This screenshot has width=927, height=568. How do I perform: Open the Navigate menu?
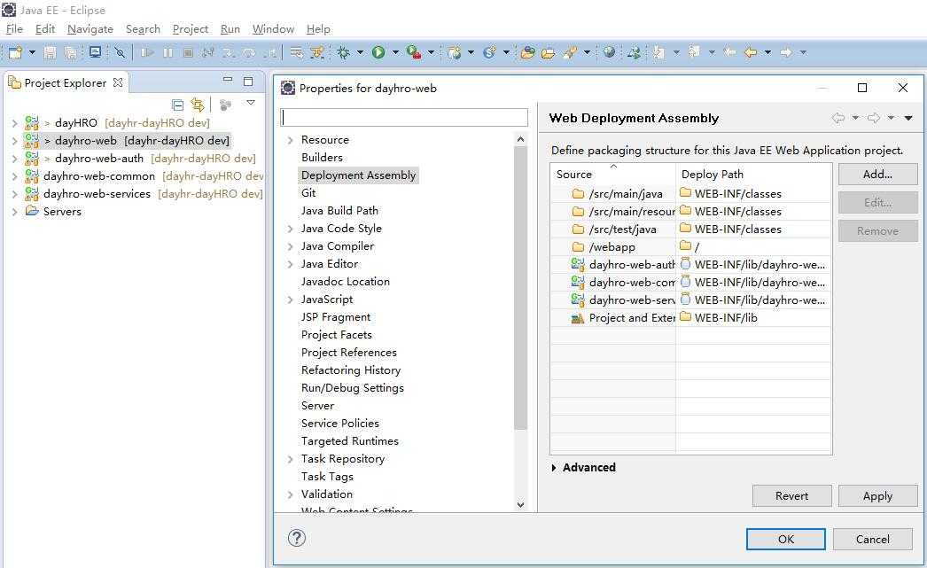click(90, 28)
